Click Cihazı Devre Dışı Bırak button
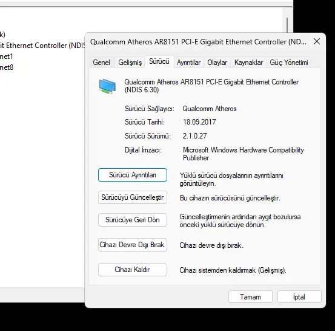This screenshot has width=335, height=331. pyautogui.click(x=133, y=245)
